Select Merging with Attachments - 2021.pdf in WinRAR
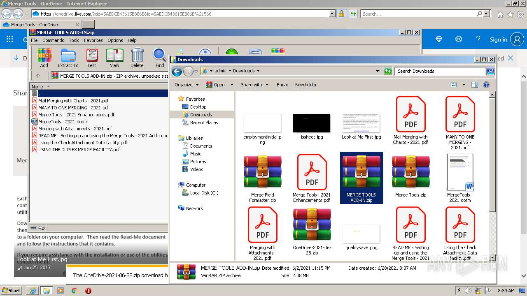527x296 pixels. point(75,129)
